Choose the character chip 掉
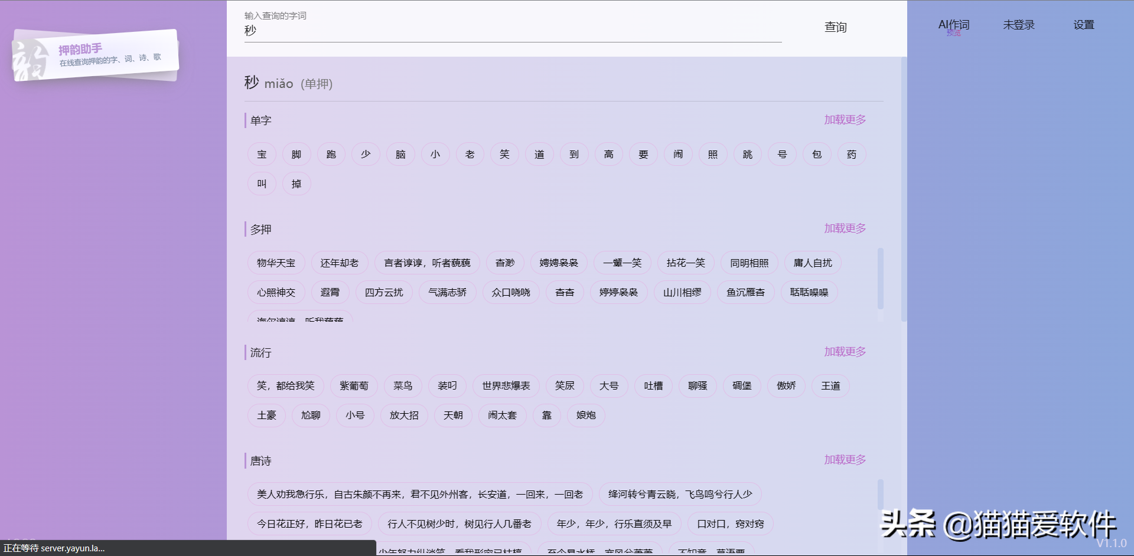Viewport: 1134px width, 556px height. [296, 184]
